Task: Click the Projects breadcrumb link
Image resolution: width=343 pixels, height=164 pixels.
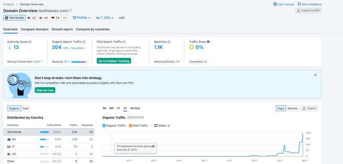Action: pyautogui.click(x=9, y=4)
